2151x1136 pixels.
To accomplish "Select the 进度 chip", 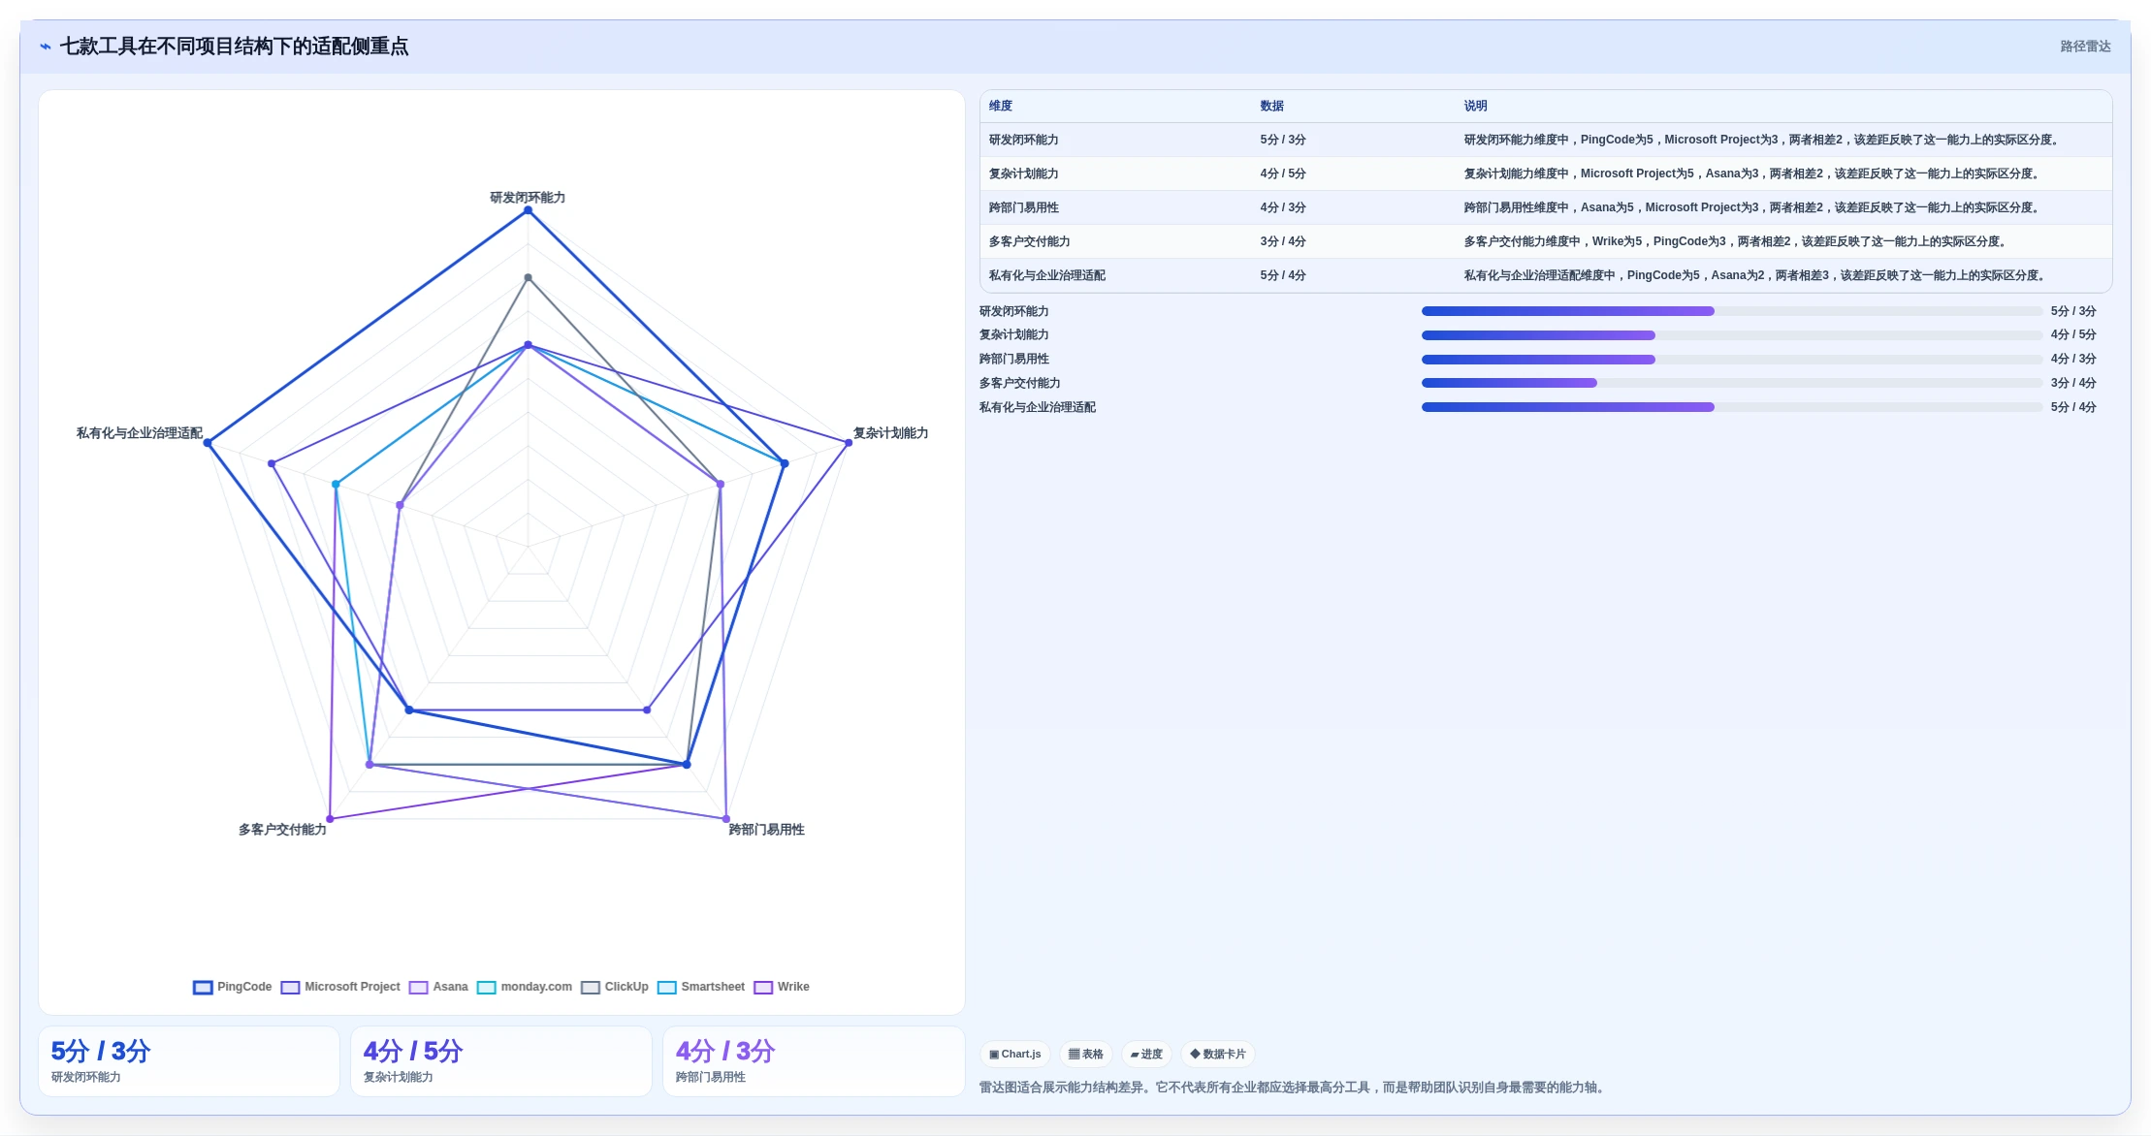I will [1146, 1055].
